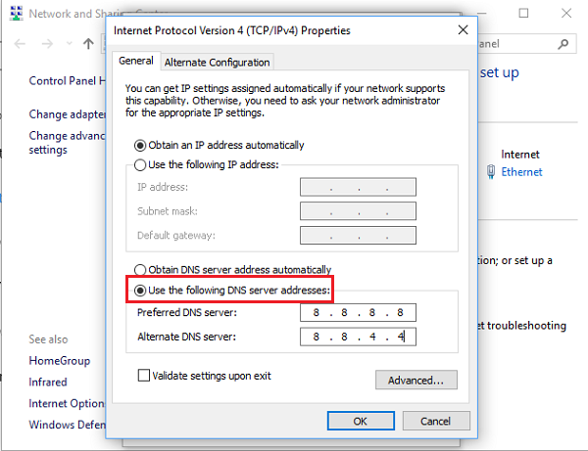Select Obtain an IP address automatically
The height and width of the screenshot is (451, 588).
(x=140, y=146)
